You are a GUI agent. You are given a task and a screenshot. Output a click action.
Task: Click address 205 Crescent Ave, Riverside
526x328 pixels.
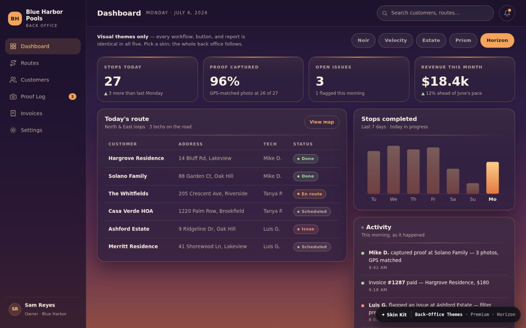tap(213, 194)
